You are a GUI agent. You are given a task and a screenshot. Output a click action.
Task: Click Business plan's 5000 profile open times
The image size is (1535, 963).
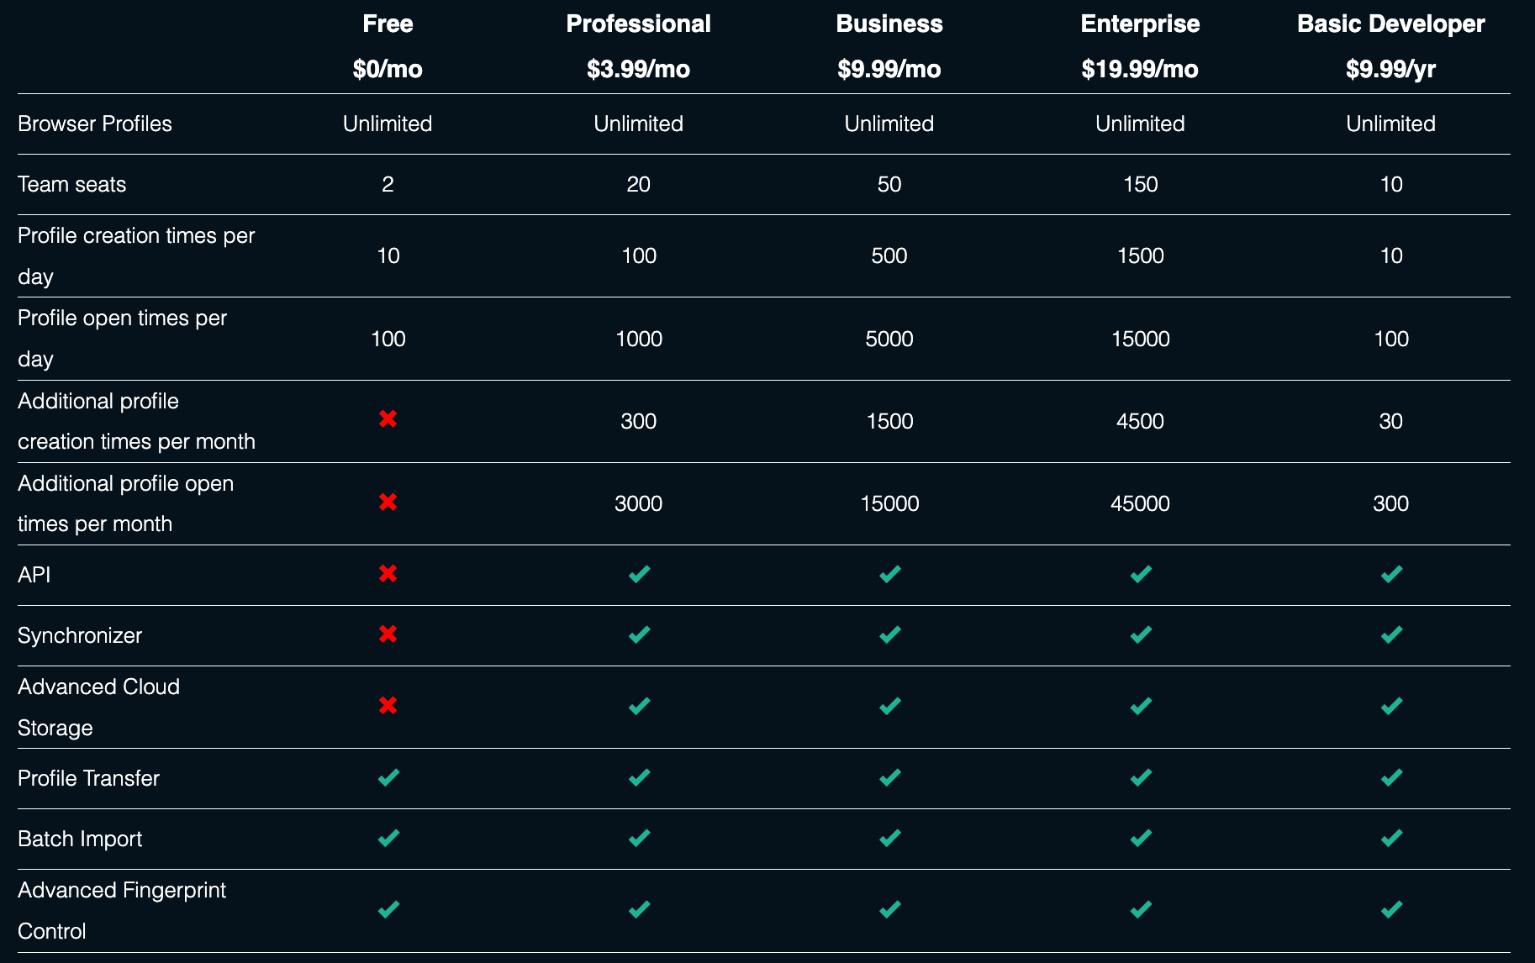(x=889, y=339)
